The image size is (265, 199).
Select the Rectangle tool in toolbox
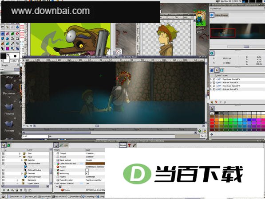point(17,39)
